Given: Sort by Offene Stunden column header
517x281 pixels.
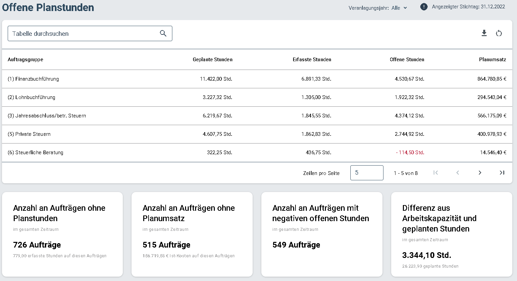Looking at the screenshot, I should pyautogui.click(x=407, y=60).
